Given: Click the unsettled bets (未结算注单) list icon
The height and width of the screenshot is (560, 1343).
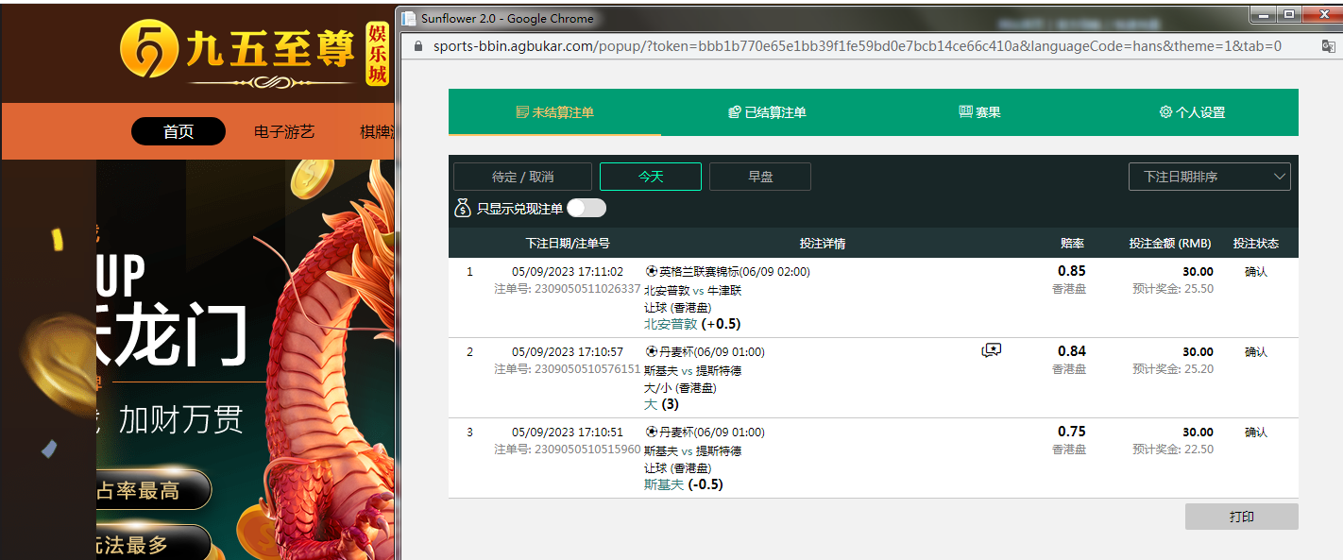Looking at the screenshot, I should [522, 112].
